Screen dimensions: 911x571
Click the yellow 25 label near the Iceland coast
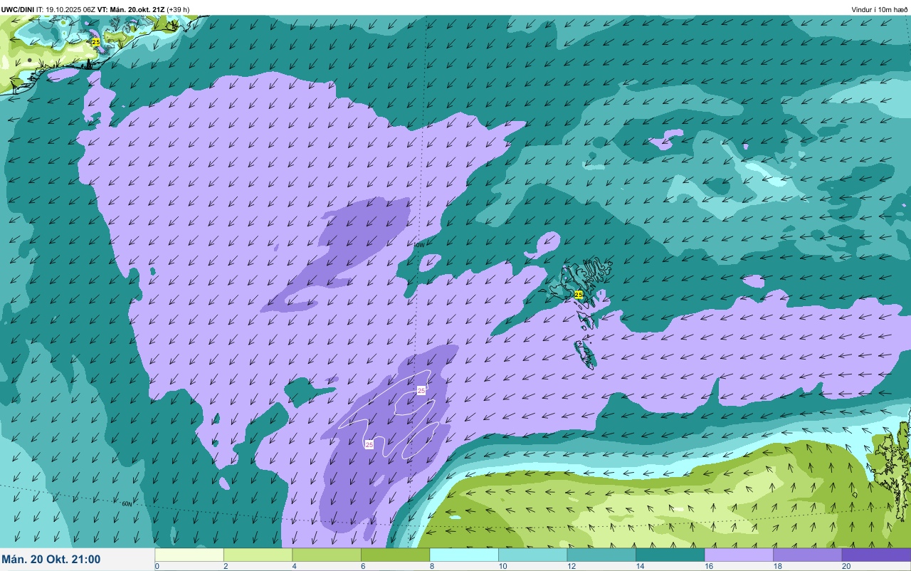[x=95, y=43]
